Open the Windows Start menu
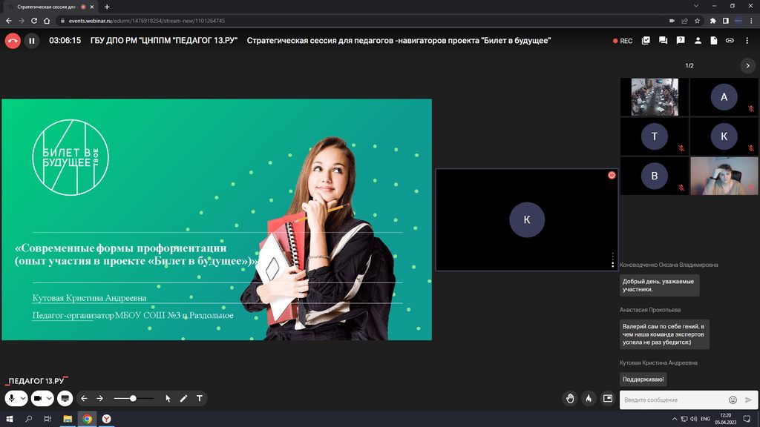 pyautogui.click(x=10, y=419)
